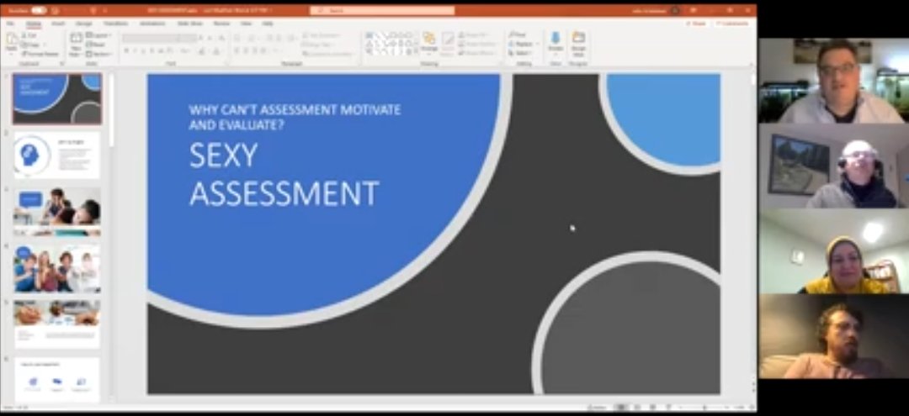Switch to the Design tab
Image resolution: width=909 pixels, height=416 pixels.
coord(83,24)
